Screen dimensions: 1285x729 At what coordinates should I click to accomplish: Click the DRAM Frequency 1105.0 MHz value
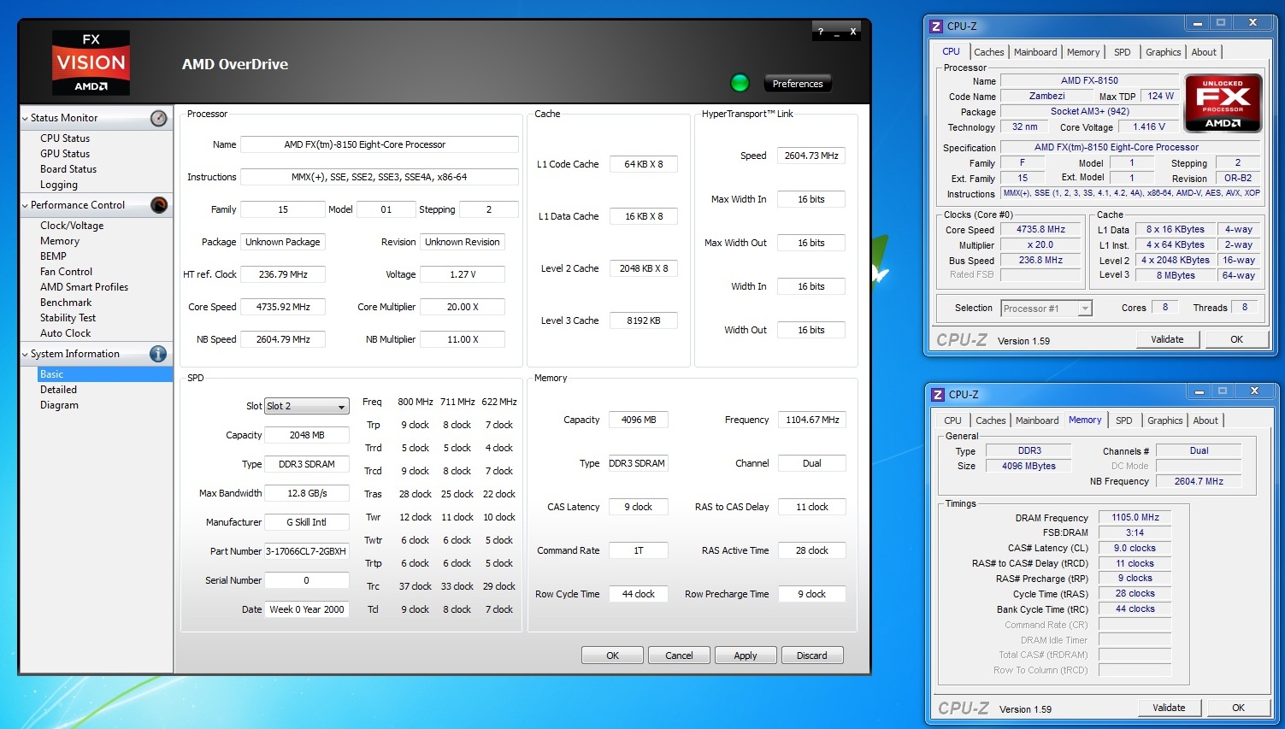point(1135,517)
